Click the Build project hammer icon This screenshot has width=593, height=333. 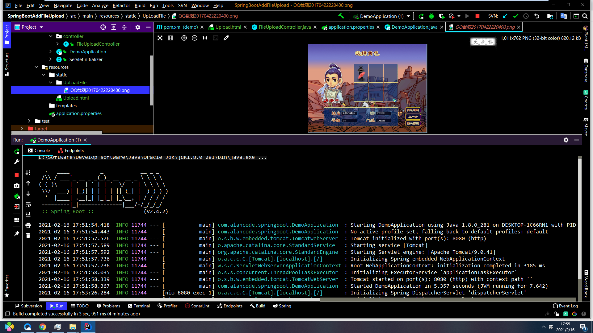341,16
